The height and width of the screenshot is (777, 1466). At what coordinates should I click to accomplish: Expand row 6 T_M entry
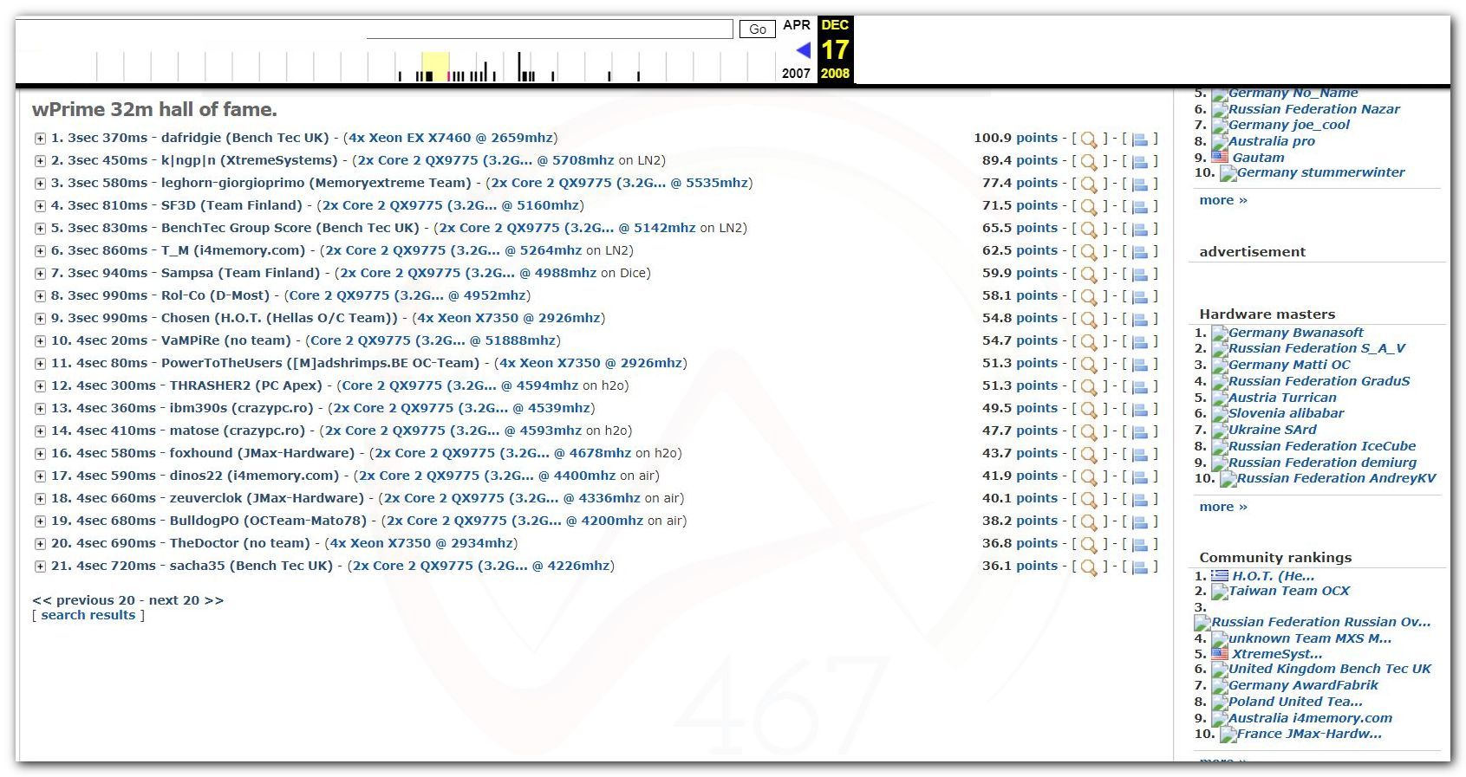40,251
